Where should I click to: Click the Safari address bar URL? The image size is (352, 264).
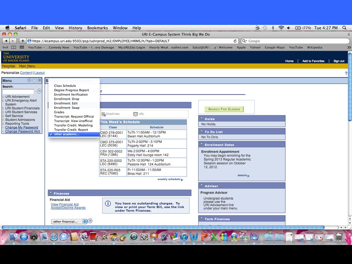(133, 41)
